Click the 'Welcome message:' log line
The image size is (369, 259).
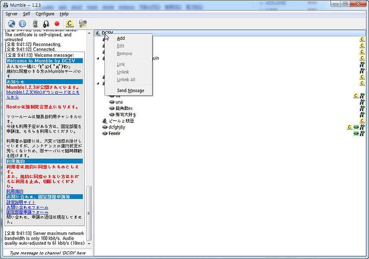point(40,55)
